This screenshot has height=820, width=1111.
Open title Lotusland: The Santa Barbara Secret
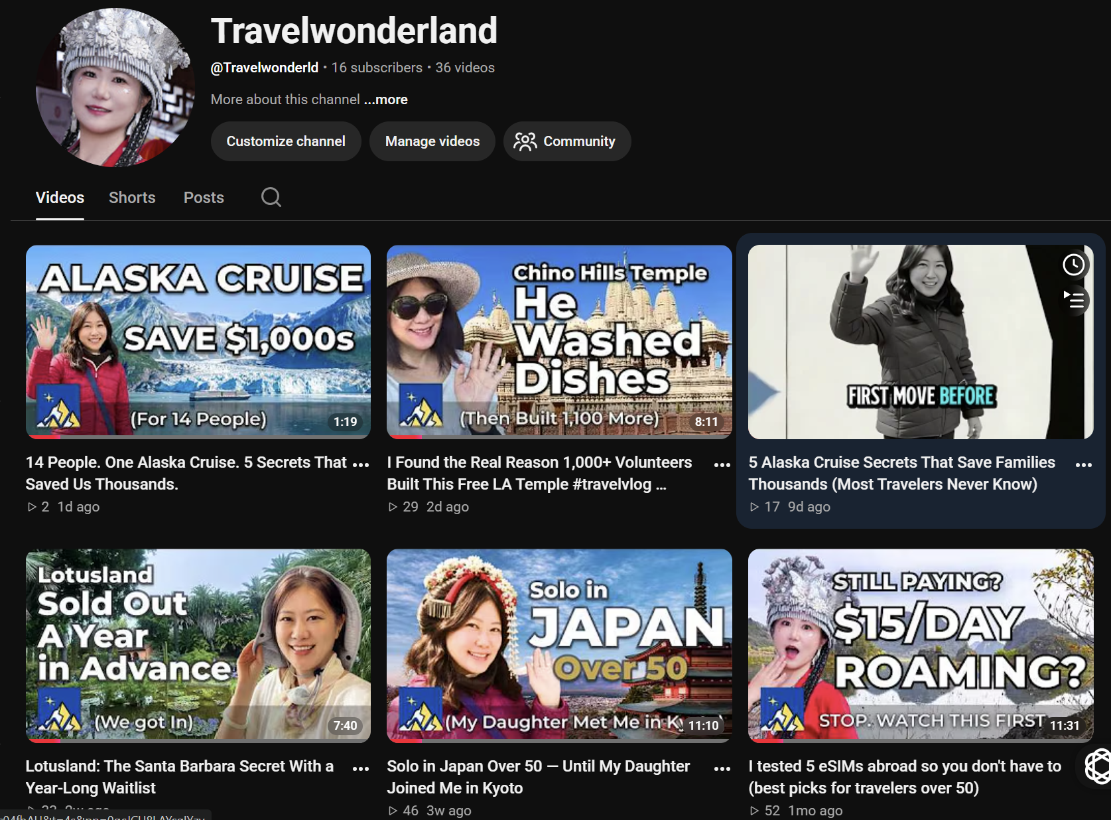[x=180, y=777]
